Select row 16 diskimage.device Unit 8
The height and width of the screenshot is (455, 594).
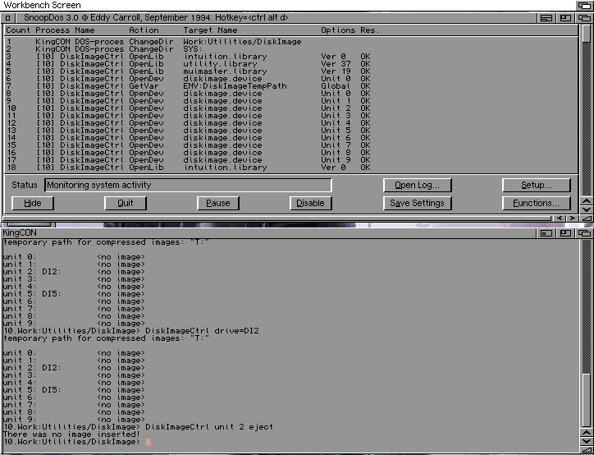tap(291, 153)
